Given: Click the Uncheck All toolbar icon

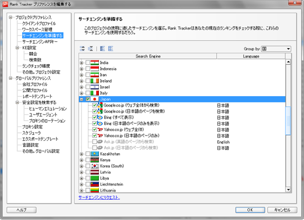Looking at the screenshot, I should click(x=111, y=49).
